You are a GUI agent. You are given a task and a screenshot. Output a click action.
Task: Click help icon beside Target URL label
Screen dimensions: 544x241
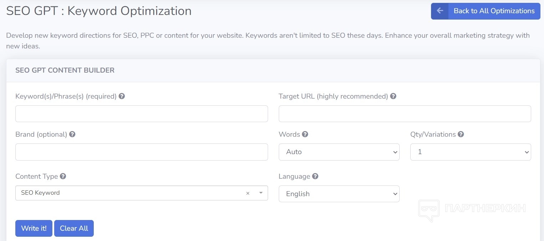pyautogui.click(x=393, y=96)
